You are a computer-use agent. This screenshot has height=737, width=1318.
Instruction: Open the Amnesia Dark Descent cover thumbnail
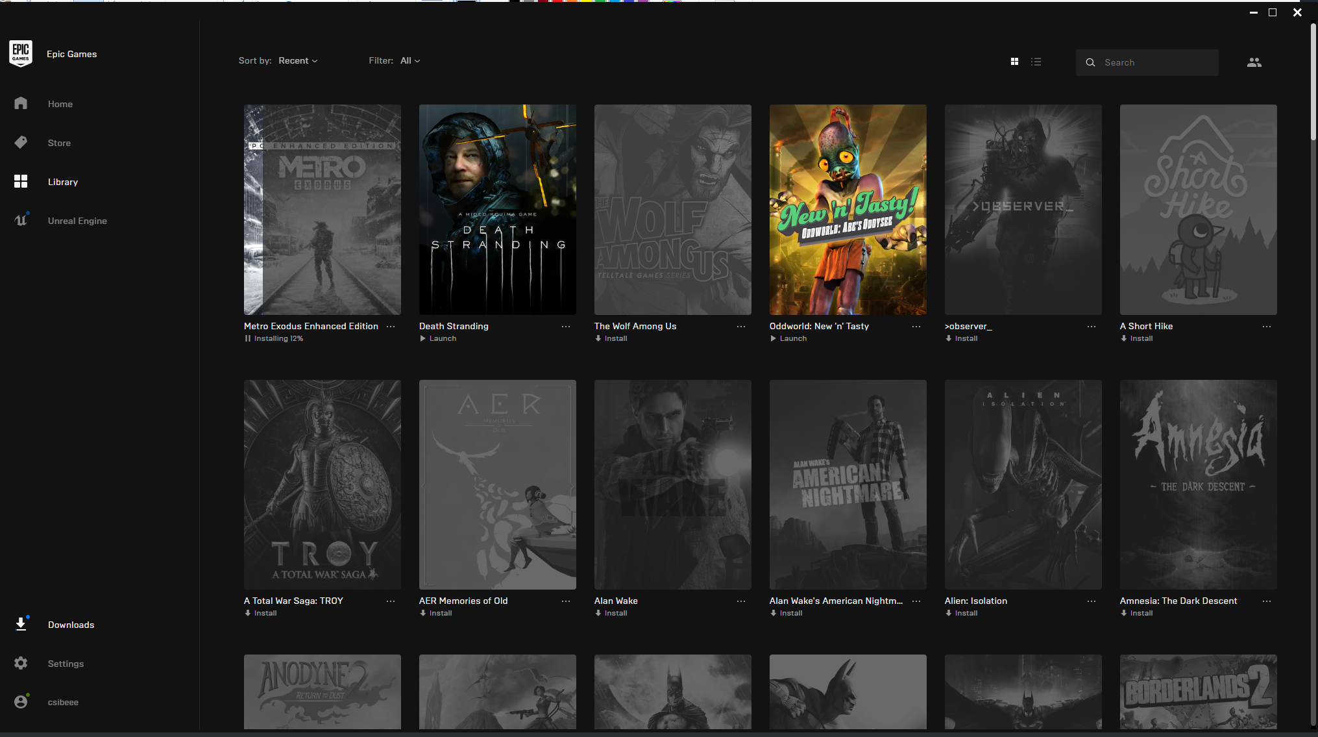(1199, 484)
